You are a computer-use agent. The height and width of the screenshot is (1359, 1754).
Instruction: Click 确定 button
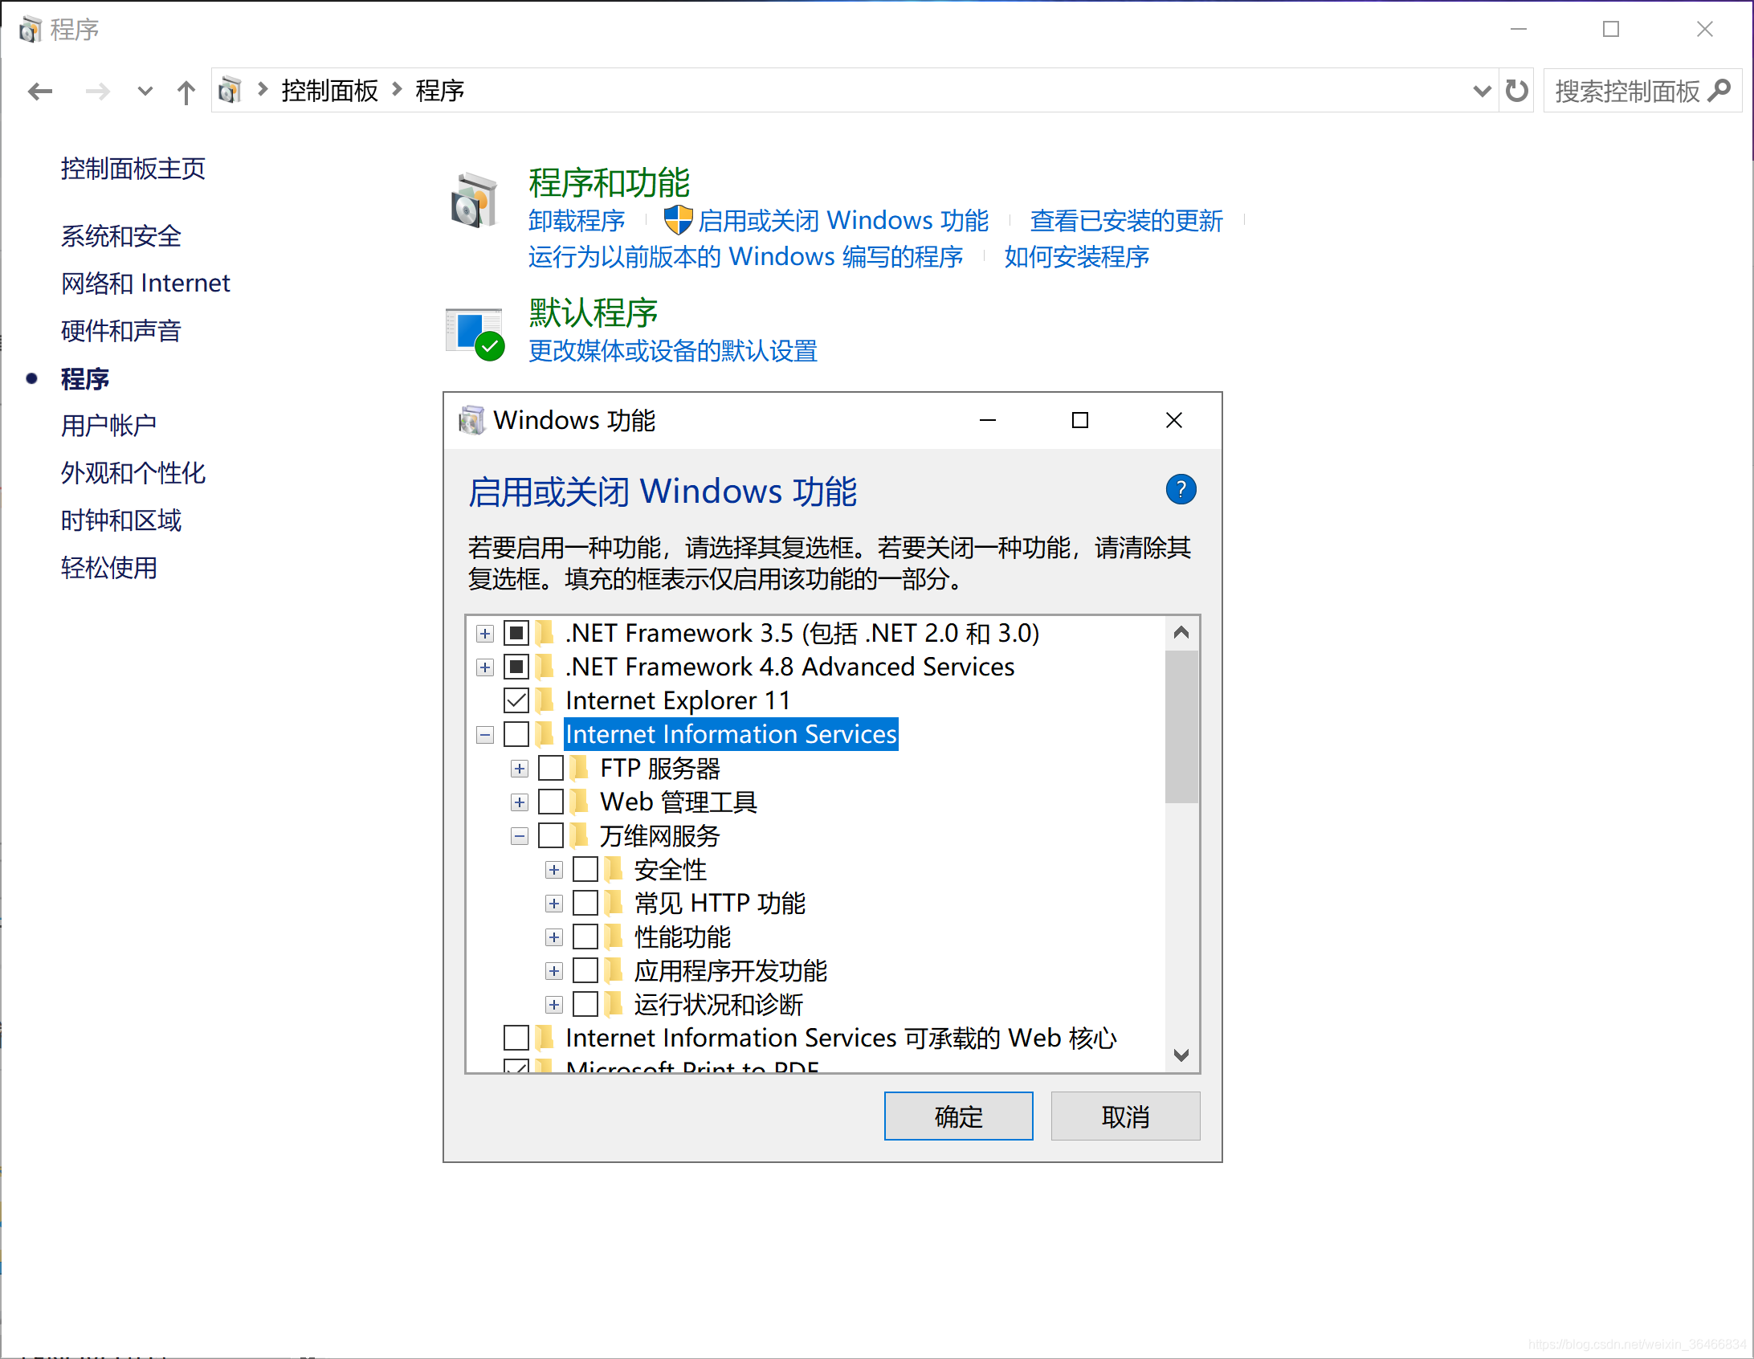click(x=958, y=1116)
